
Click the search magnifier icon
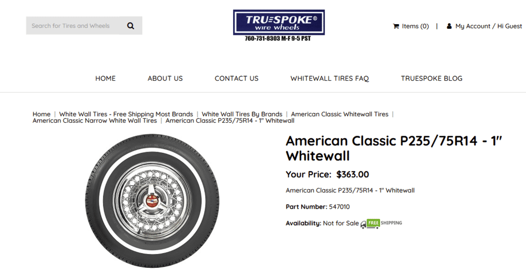(x=130, y=26)
